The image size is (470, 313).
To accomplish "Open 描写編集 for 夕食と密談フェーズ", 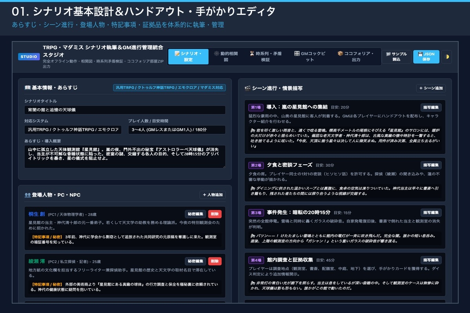I will [431, 165].
